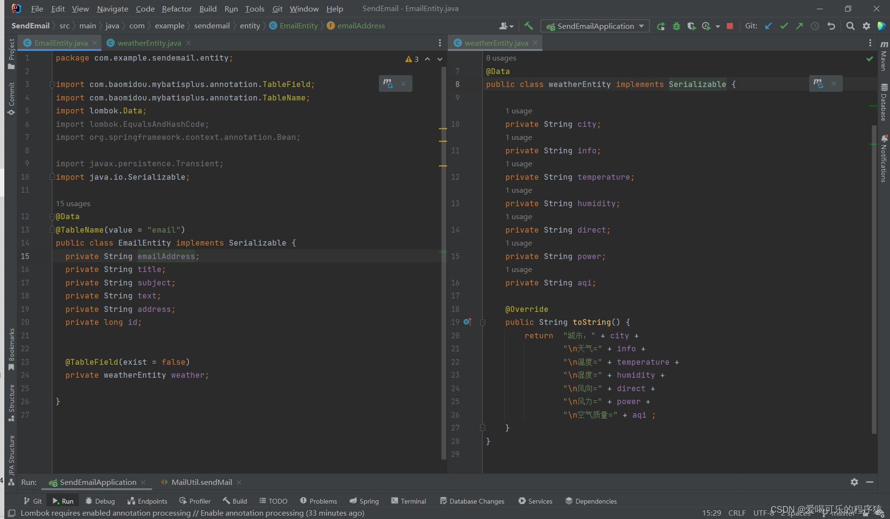
Task: Open the Problems tool window button
Action: [x=318, y=501]
